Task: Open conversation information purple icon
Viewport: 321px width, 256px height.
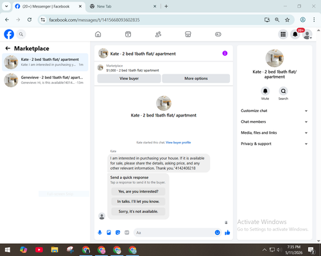Action: (225, 53)
